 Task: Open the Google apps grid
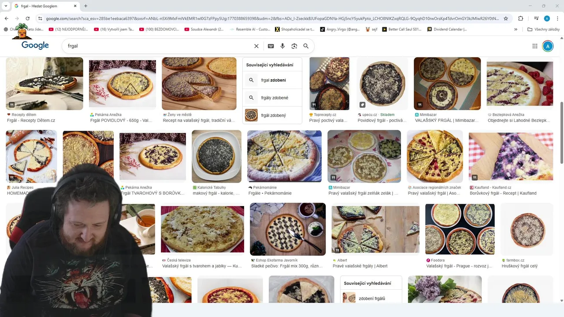[535, 46]
